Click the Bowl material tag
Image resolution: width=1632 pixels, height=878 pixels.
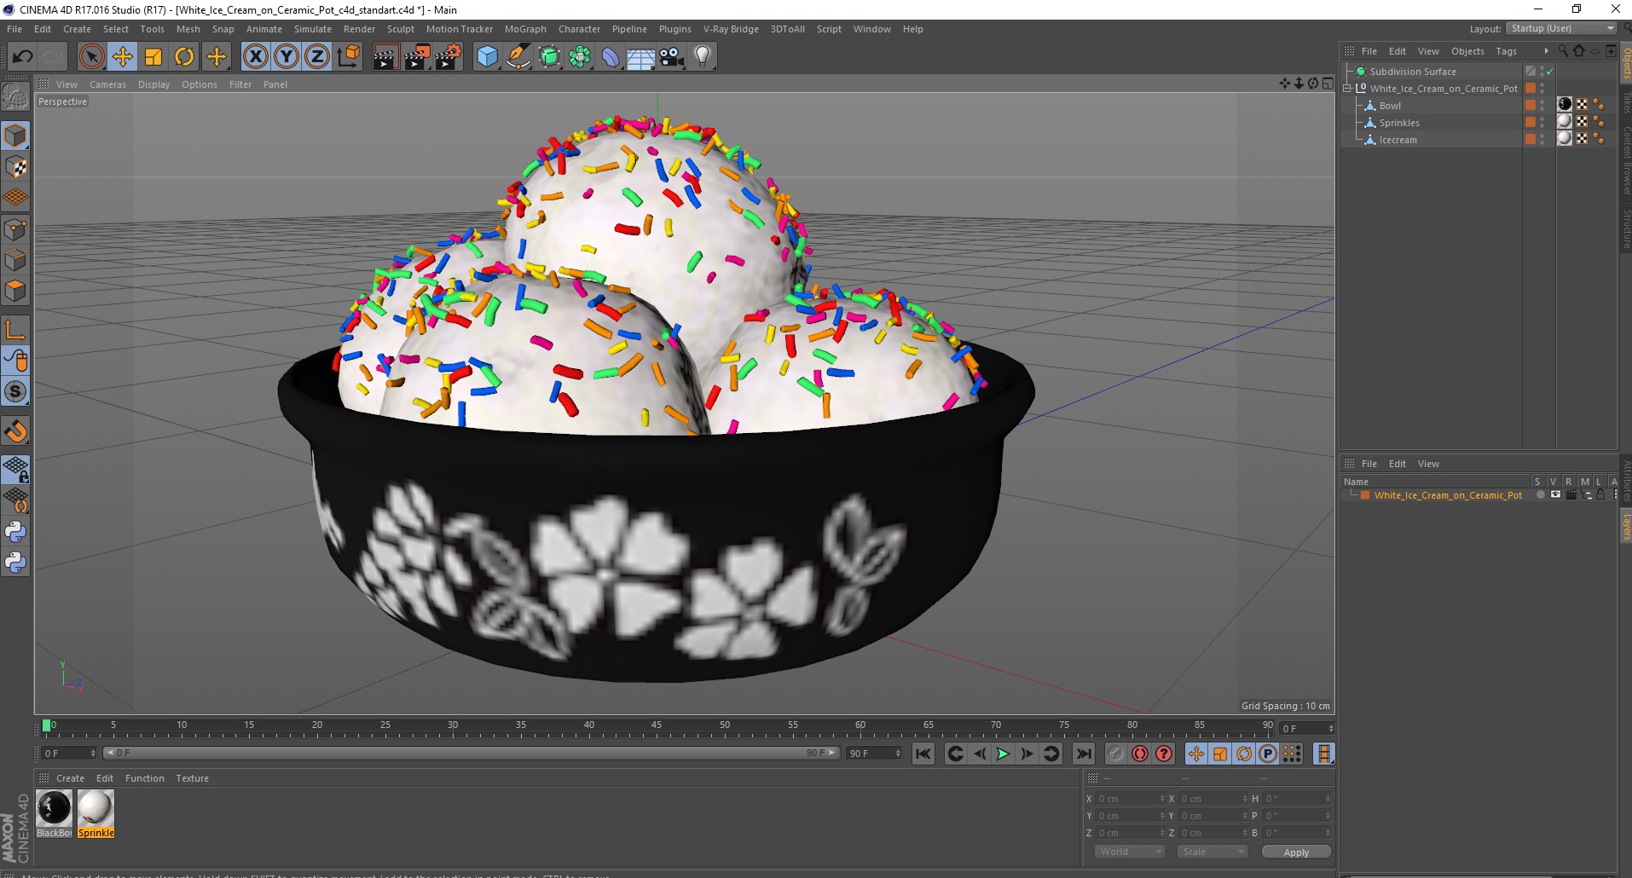(1565, 104)
